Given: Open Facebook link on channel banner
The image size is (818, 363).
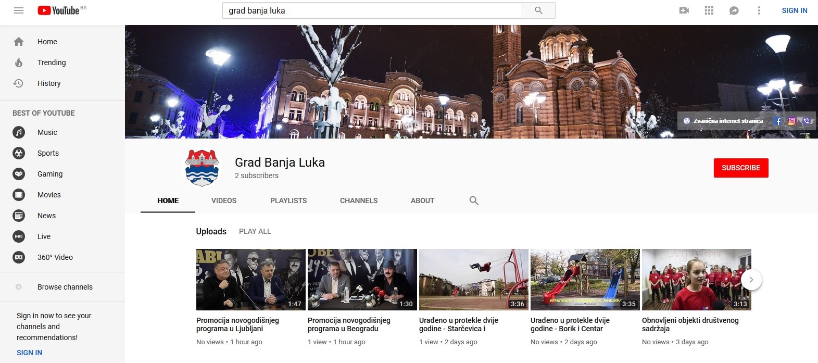Looking at the screenshot, I should (778, 121).
